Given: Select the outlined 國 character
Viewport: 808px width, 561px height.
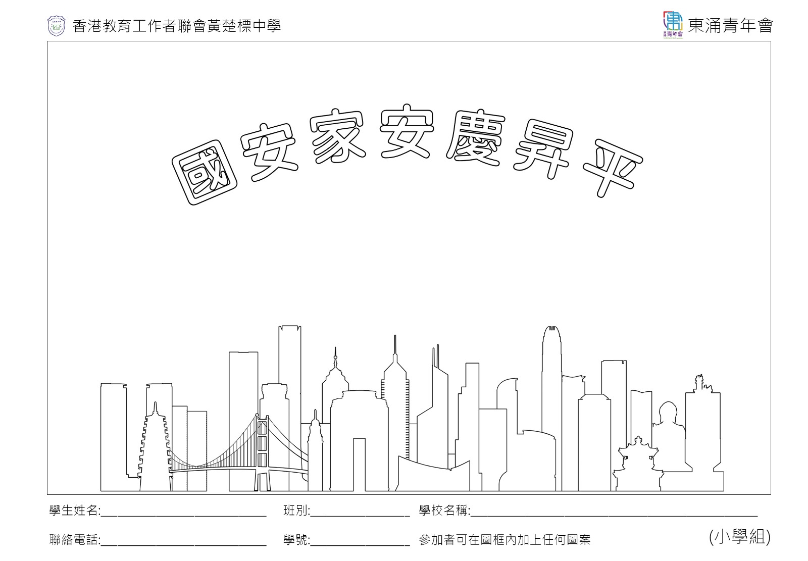Looking at the screenshot, I should (x=205, y=174).
